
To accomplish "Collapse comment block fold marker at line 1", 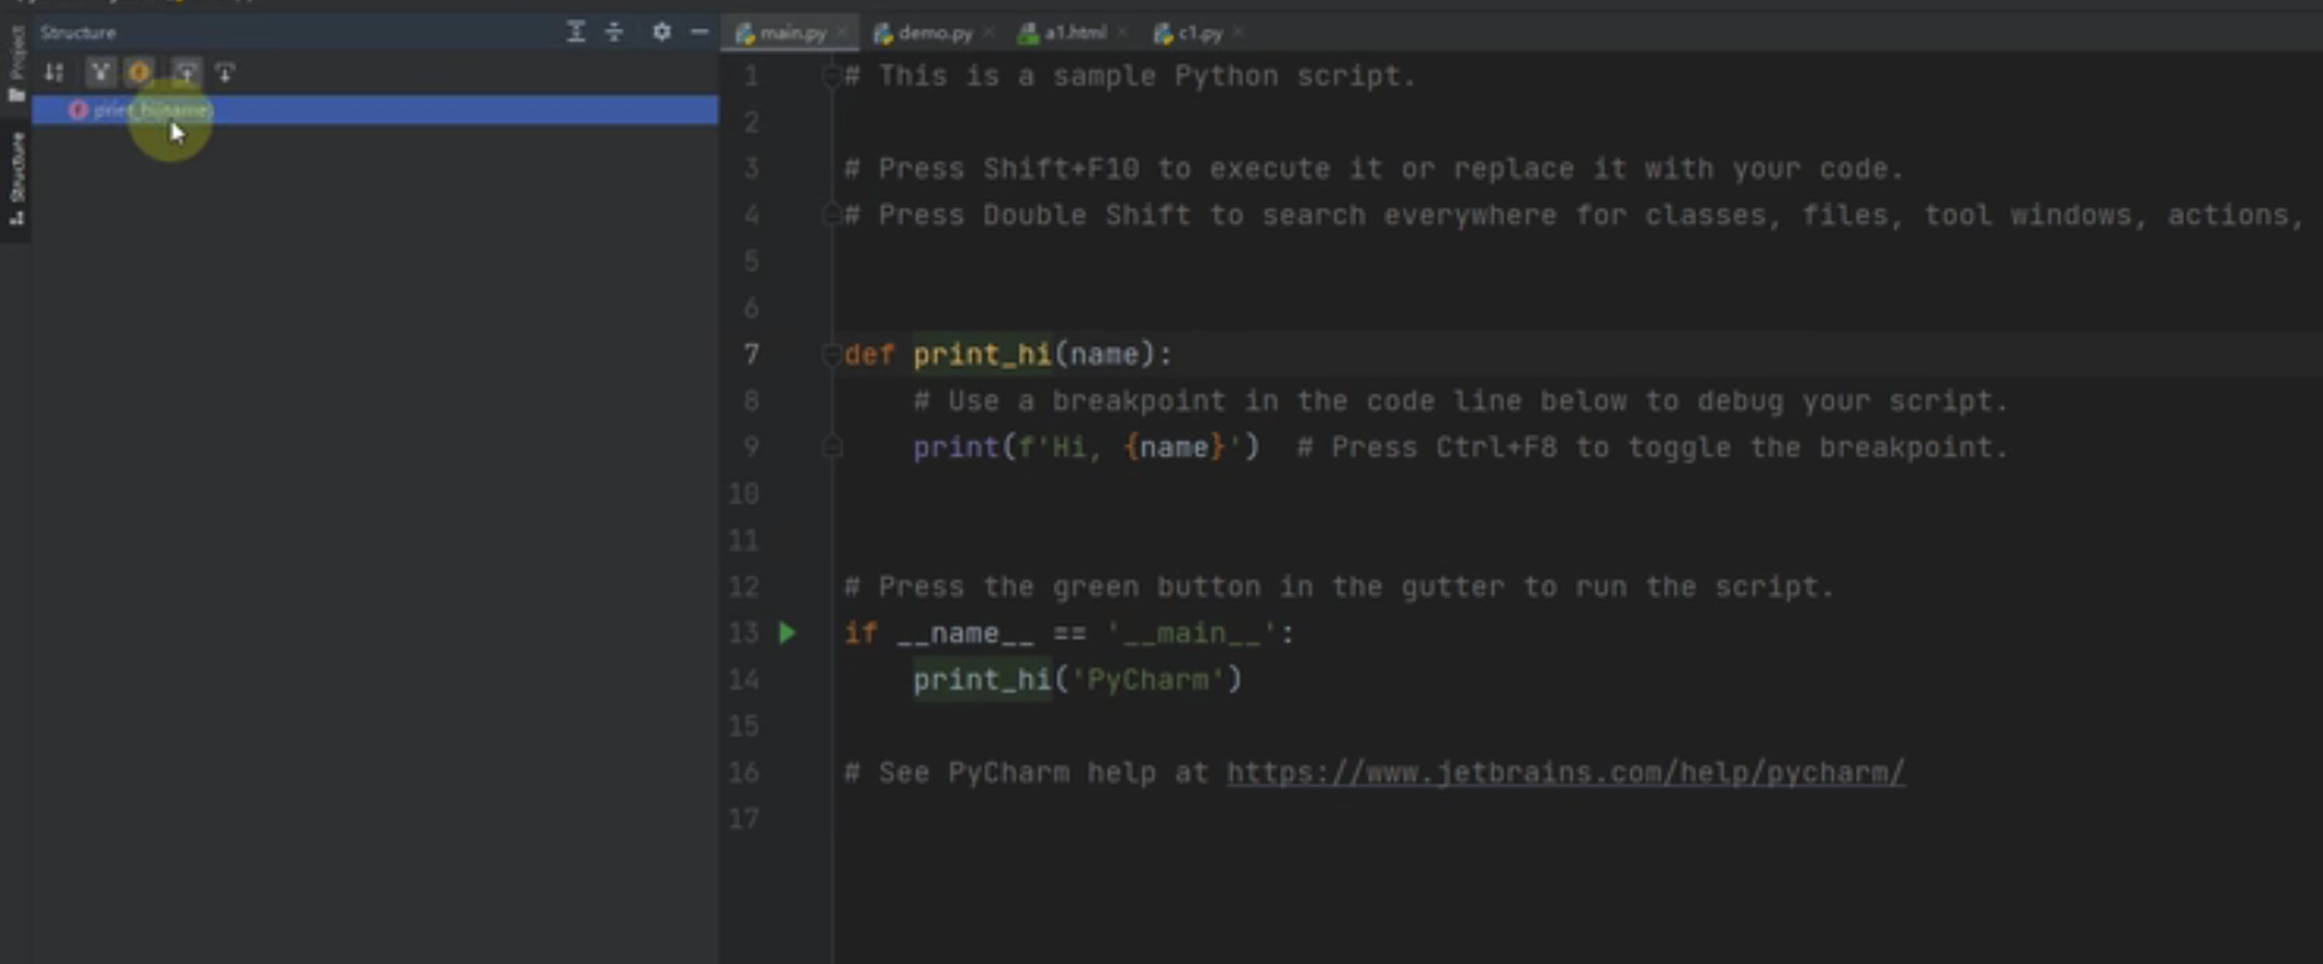I will pos(830,75).
